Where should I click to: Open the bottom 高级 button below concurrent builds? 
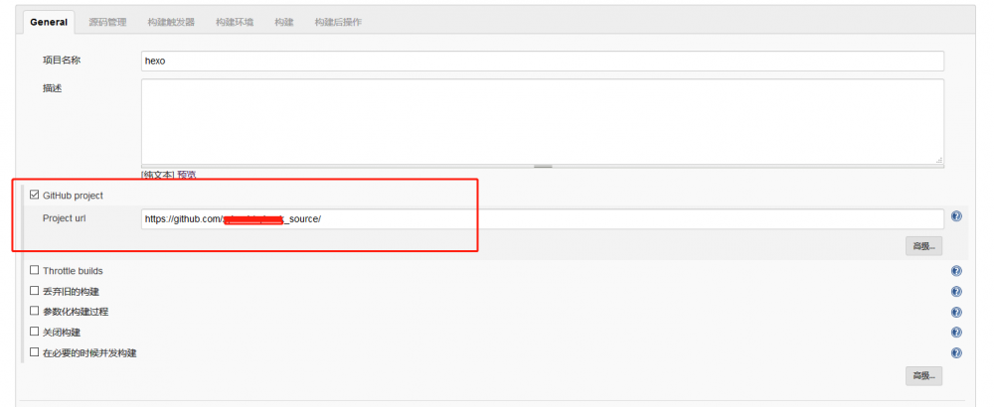point(923,375)
